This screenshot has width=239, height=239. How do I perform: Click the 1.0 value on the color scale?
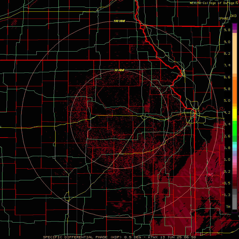point(227,160)
